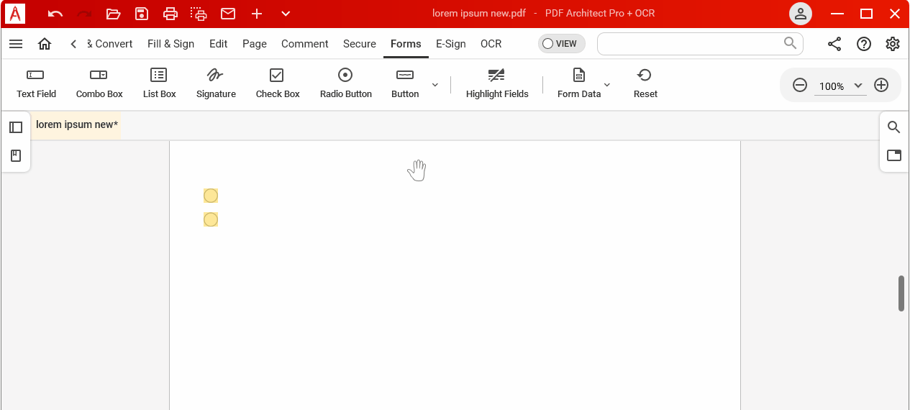Open the bookmarks panel
The height and width of the screenshot is (410, 910).
16,155
